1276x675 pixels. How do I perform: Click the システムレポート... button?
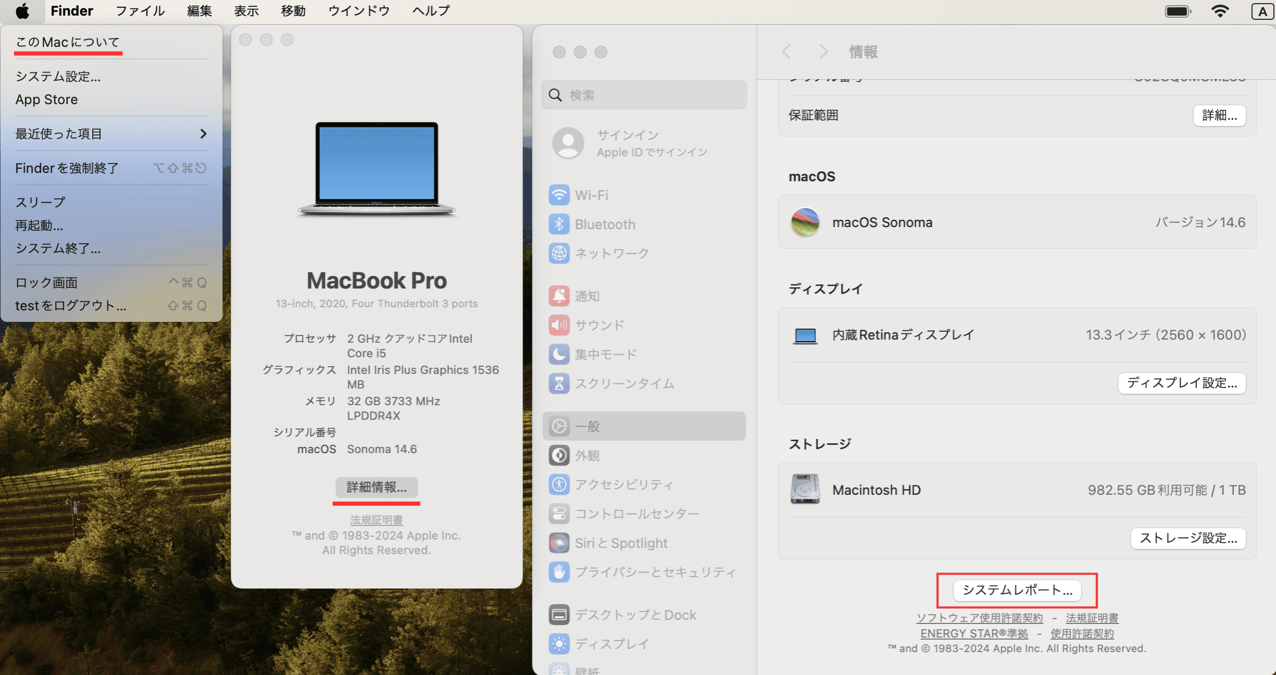point(1017,590)
